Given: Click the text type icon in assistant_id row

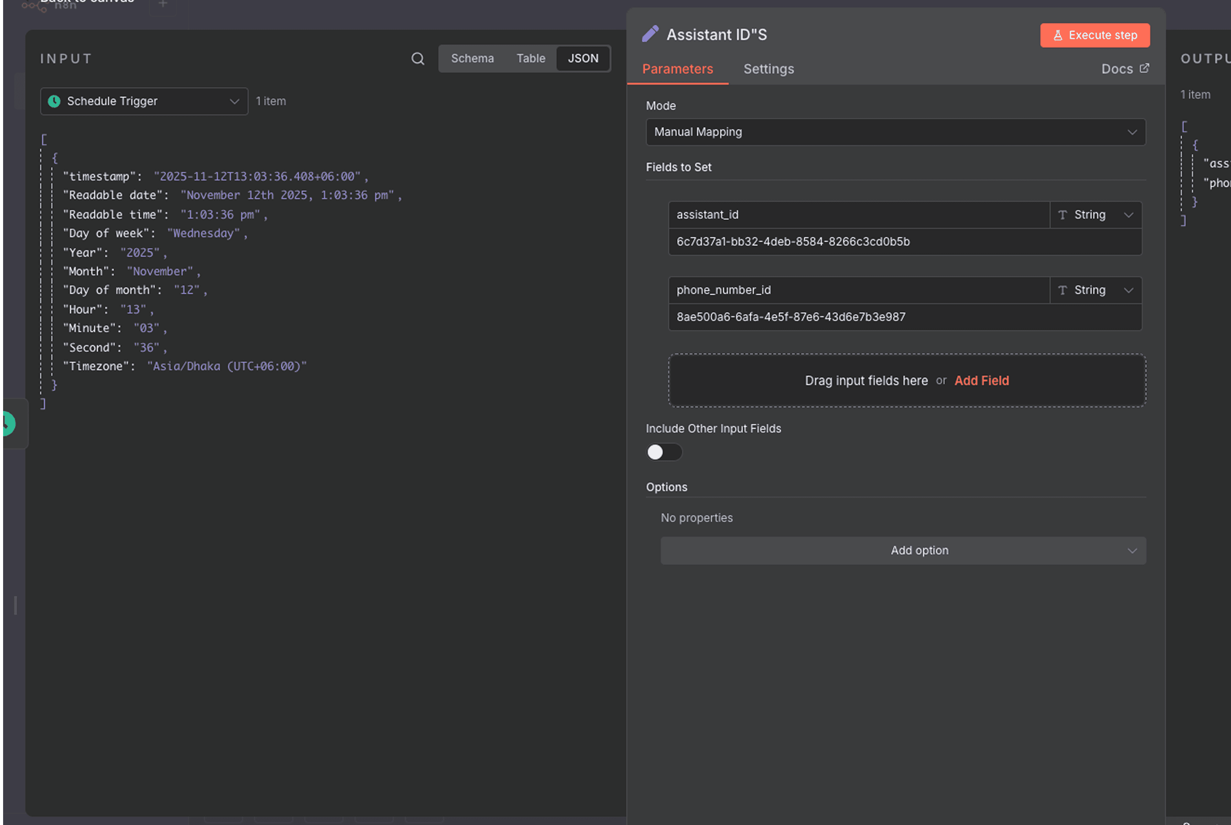Looking at the screenshot, I should click(x=1063, y=214).
